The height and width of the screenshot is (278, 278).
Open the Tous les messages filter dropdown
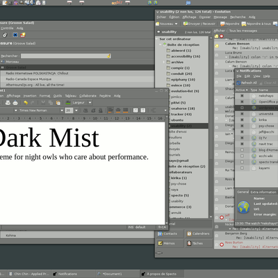point(252,31)
